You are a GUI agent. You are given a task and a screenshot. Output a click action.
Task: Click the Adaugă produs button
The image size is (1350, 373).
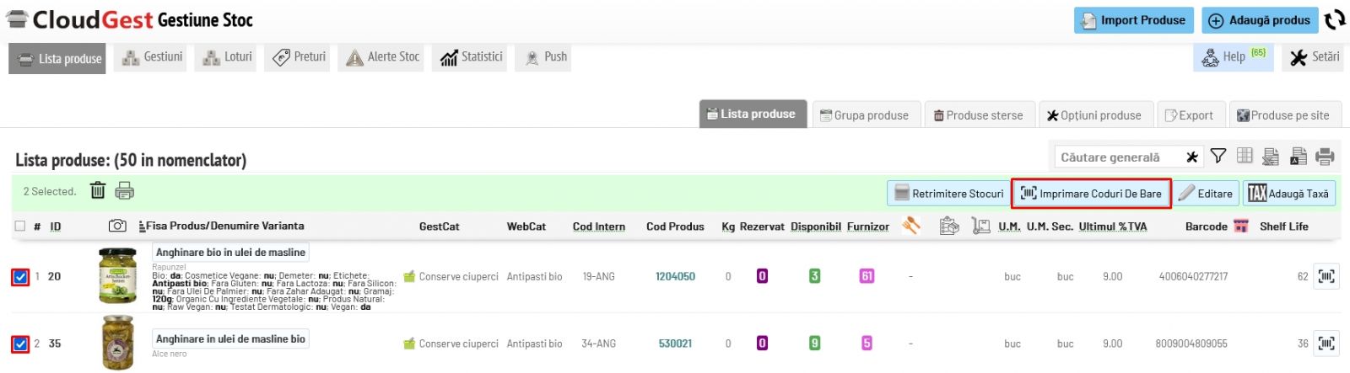click(1260, 20)
